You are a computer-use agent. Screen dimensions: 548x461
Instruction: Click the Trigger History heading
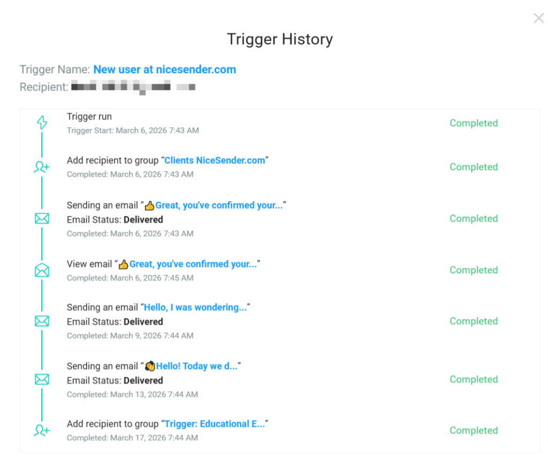click(280, 39)
